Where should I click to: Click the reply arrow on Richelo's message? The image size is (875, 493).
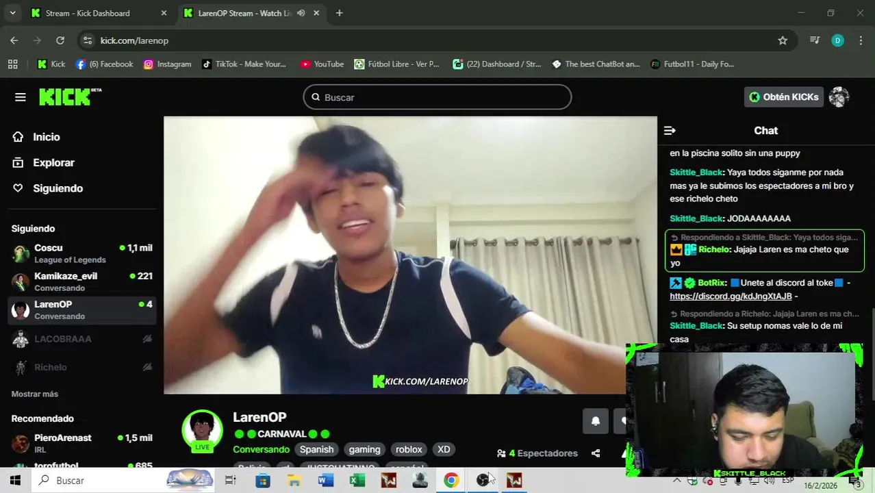click(x=674, y=238)
